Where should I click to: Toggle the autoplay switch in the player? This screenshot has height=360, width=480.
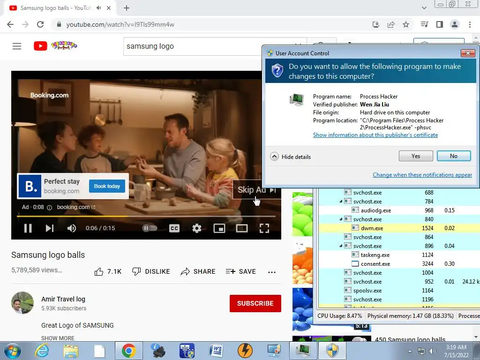pyautogui.click(x=150, y=228)
